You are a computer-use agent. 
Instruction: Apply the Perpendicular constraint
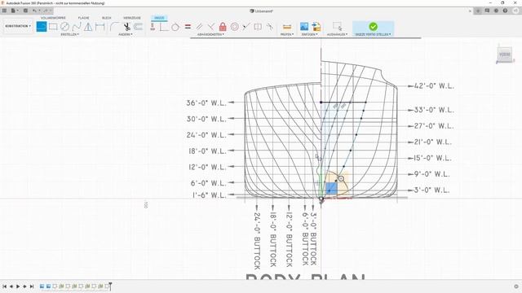[210, 27]
